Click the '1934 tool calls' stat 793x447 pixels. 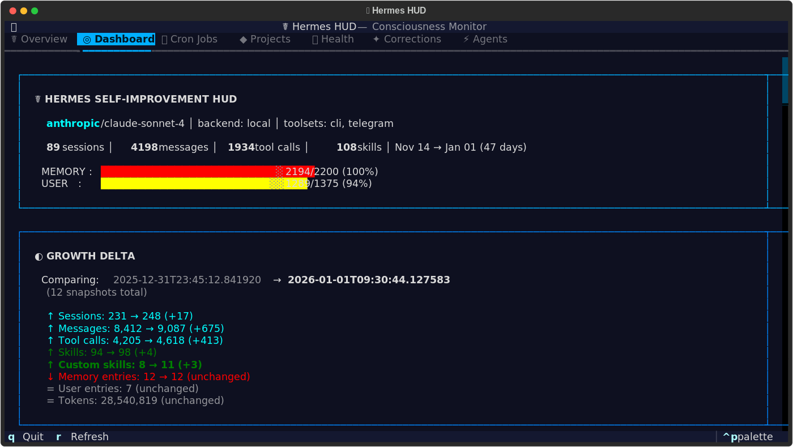tap(264, 147)
